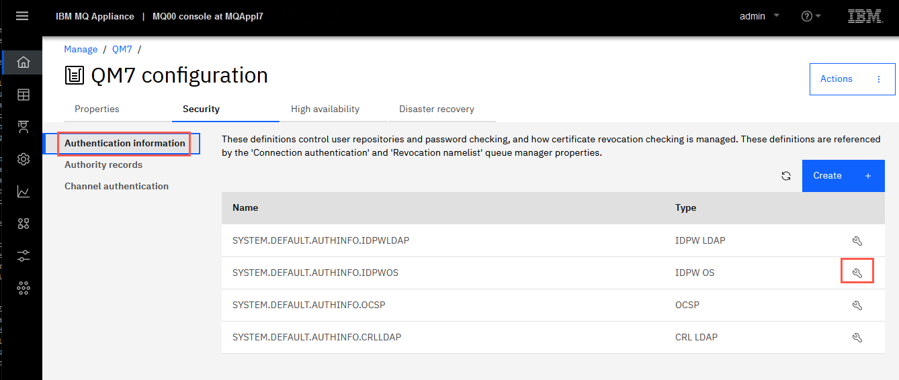The height and width of the screenshot is (380, 899).
Task: Click the IDPW LDAP type cell
Action: coord(700,240)
